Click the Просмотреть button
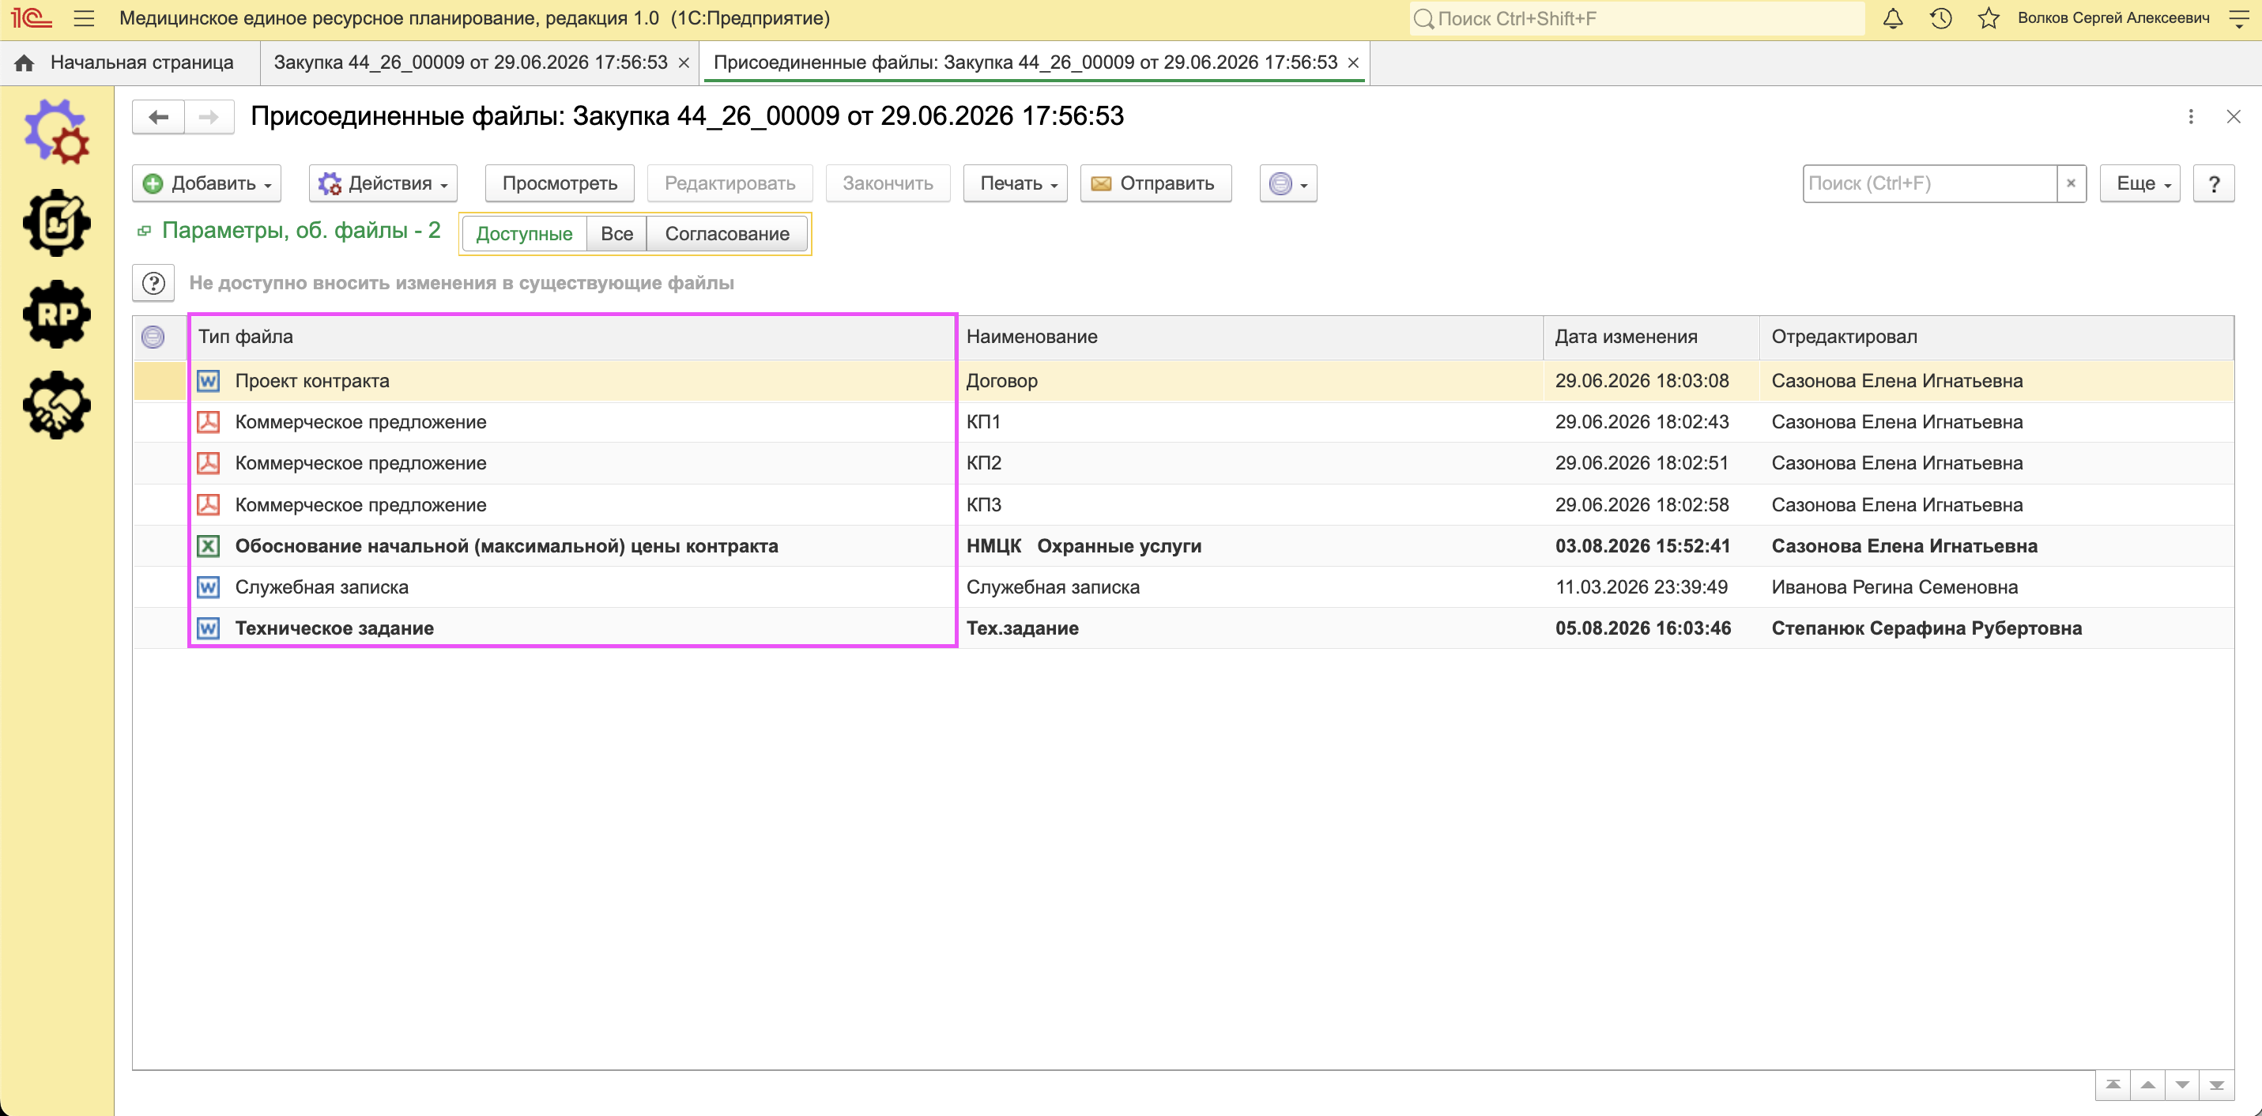 coord(560,183)
